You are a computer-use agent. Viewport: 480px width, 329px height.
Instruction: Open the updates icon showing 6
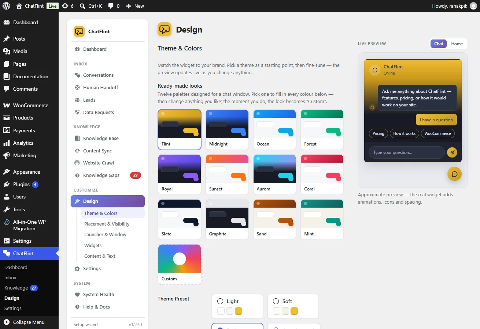(x=65, y=6)
